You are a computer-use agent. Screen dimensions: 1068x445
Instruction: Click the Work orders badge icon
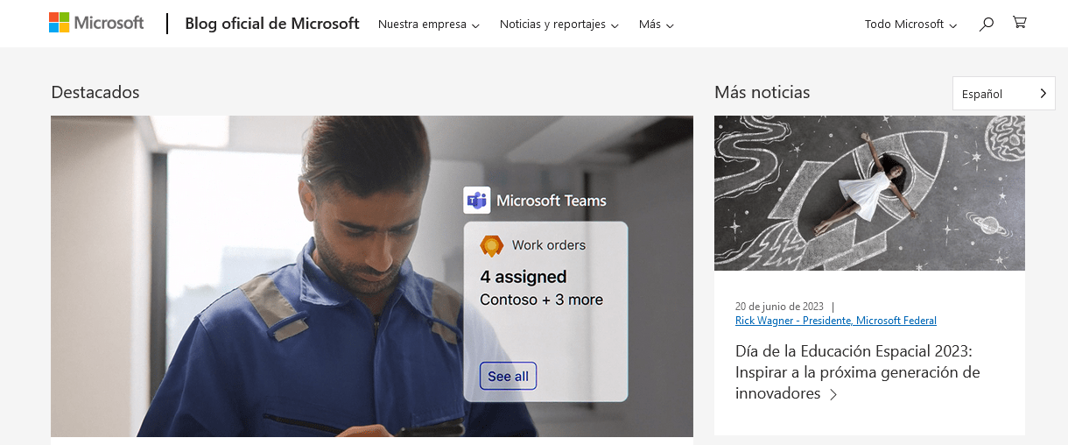point(492,245)
